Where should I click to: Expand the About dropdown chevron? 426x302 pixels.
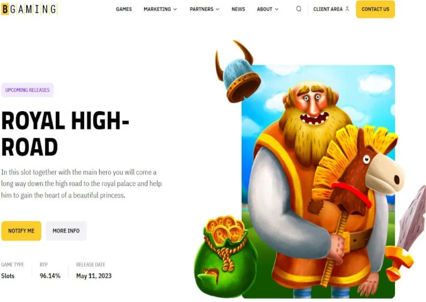(x=276, y=9)
